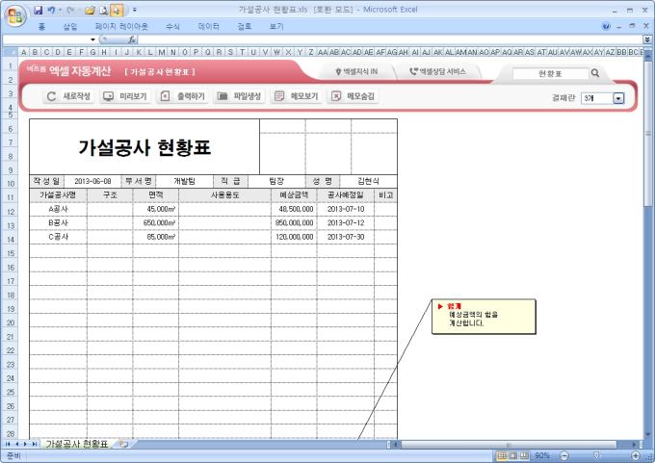Switch to the 페이지 레이아웃 tab
The width and height of the screenshot is (655, 463).
[121, 26]
